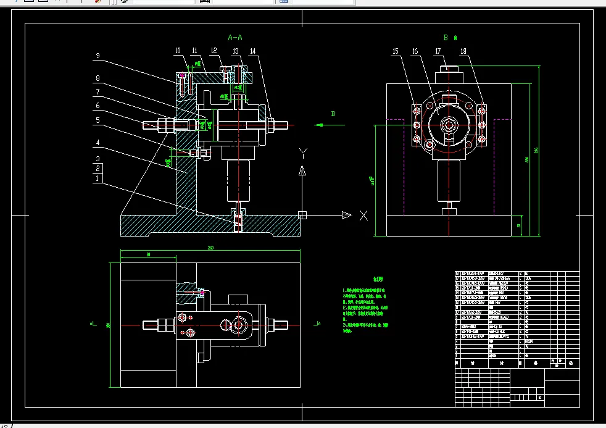Click part balloon number 18

pos(463,51)
